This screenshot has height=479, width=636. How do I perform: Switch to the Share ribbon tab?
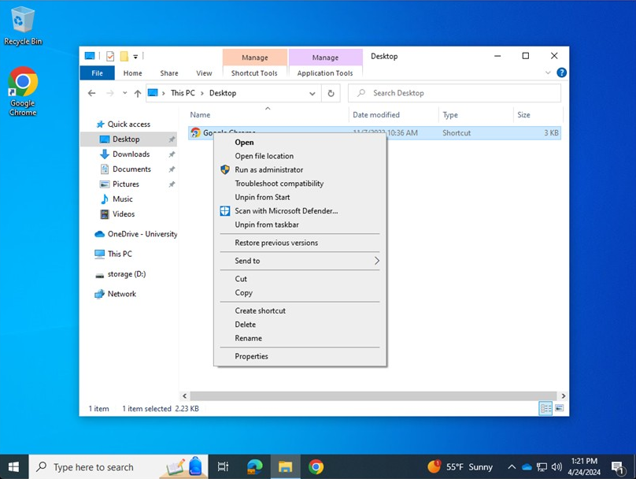coord(169,73)
